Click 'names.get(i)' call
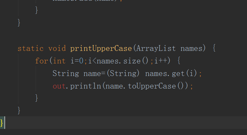This screenshot has width=247, height=135. click(171, 73)
